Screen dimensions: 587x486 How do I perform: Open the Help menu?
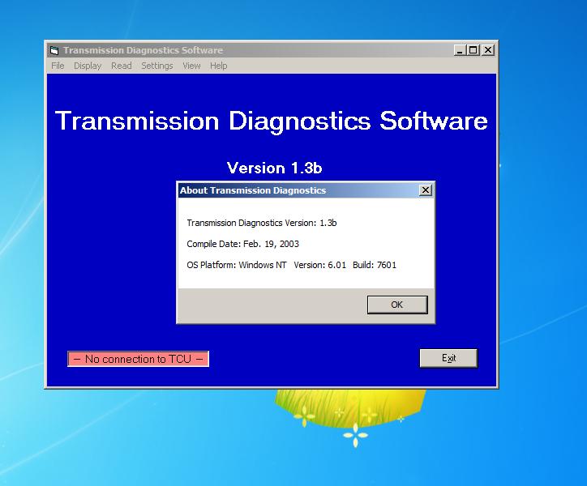tap(219, 66)
